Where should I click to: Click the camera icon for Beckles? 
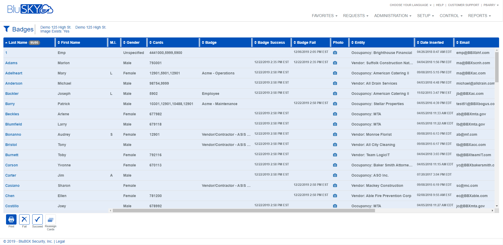[x=335, y=114]
